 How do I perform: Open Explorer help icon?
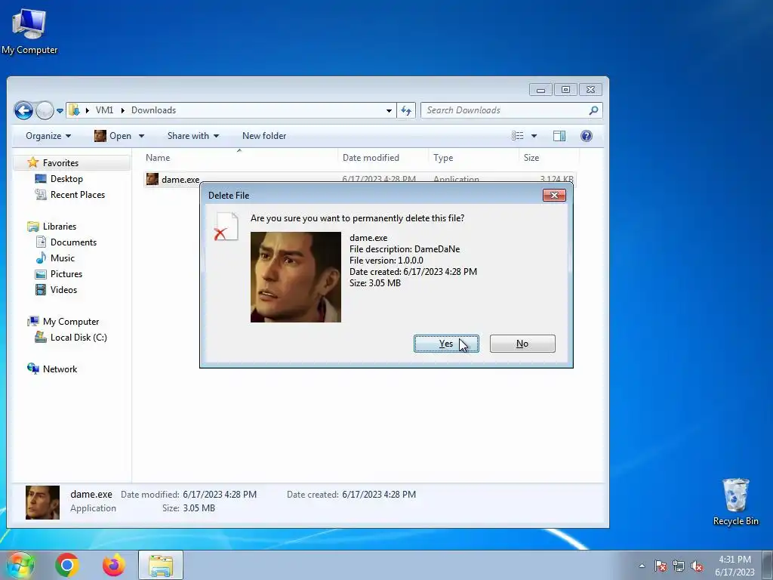(x=586, y=136)
